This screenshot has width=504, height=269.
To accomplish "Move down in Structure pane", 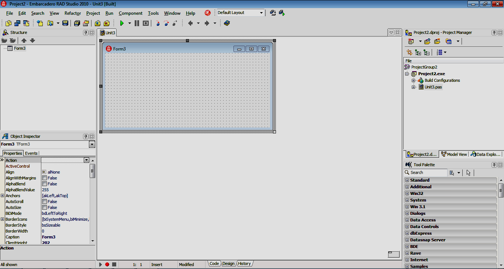I will [x=32, y=41].
